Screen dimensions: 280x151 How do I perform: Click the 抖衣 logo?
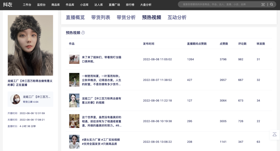8,4
